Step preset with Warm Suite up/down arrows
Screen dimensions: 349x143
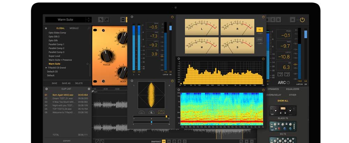(89, 20)
